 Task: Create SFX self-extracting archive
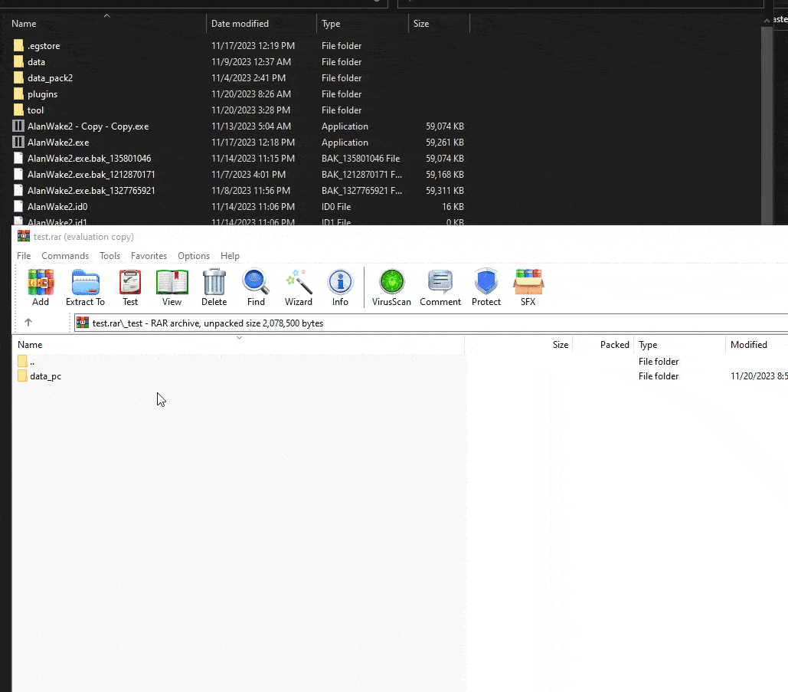pyautogui.click(x=528, y=287)
